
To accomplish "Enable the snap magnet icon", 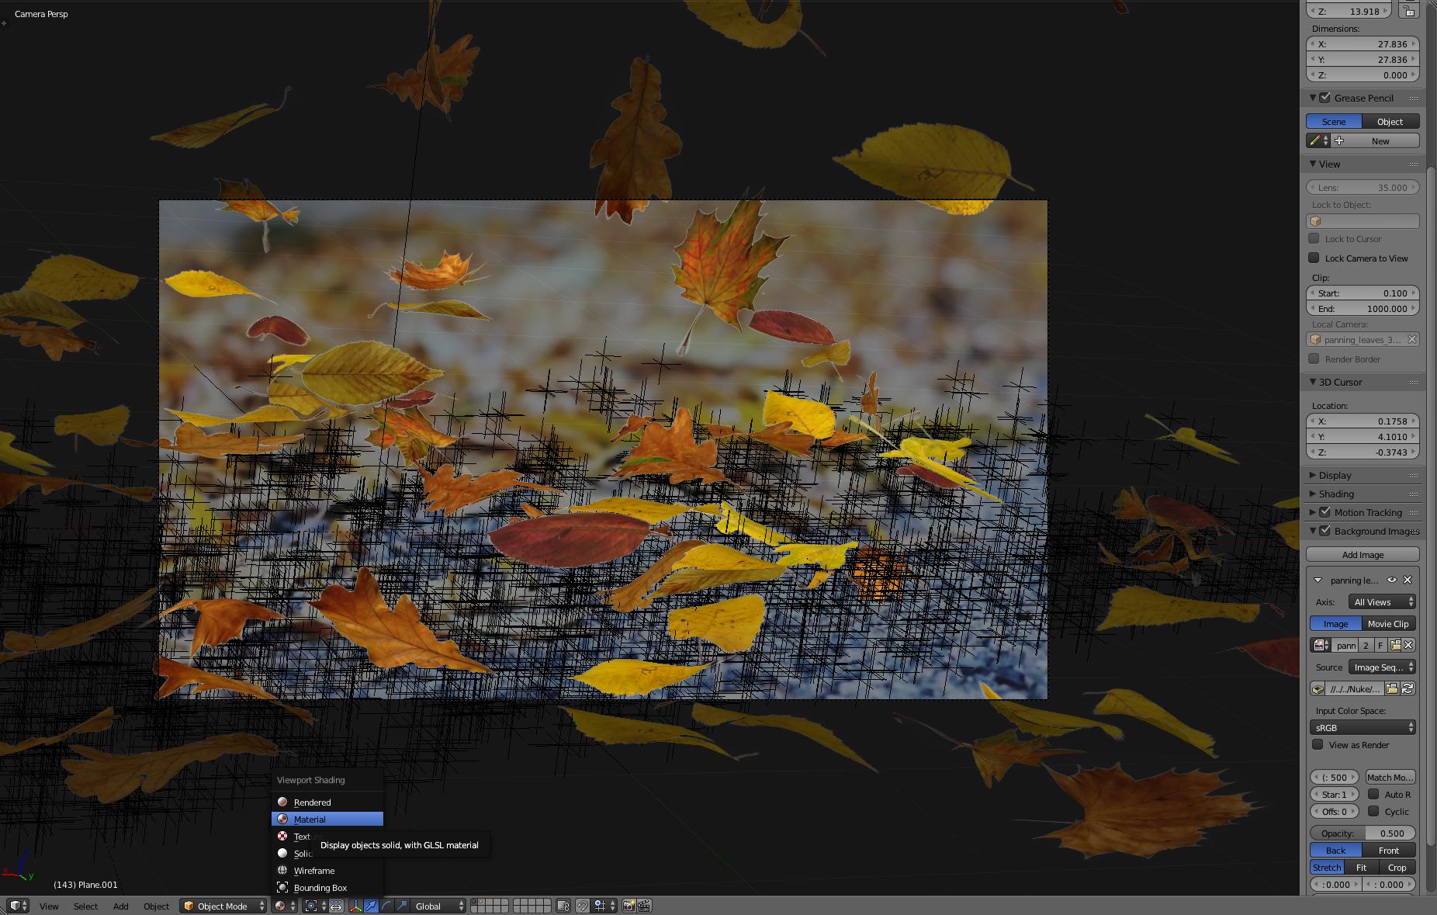I will [583, 906].
